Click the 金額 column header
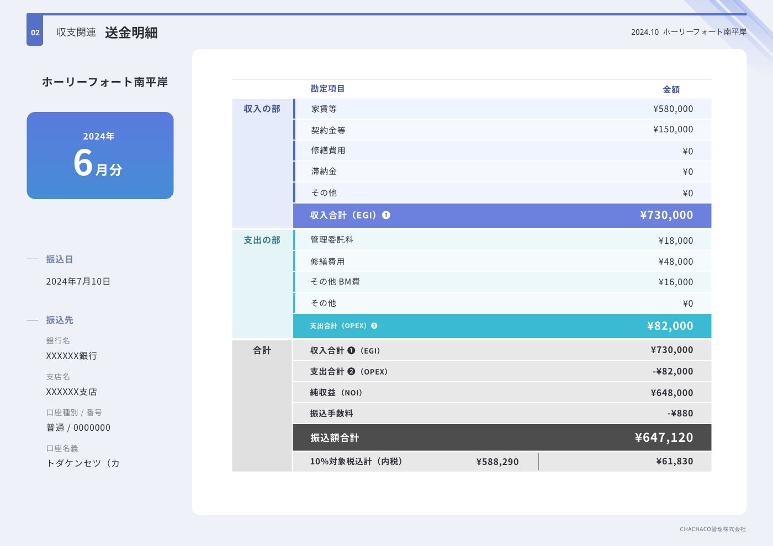 [x=671, y=89]
